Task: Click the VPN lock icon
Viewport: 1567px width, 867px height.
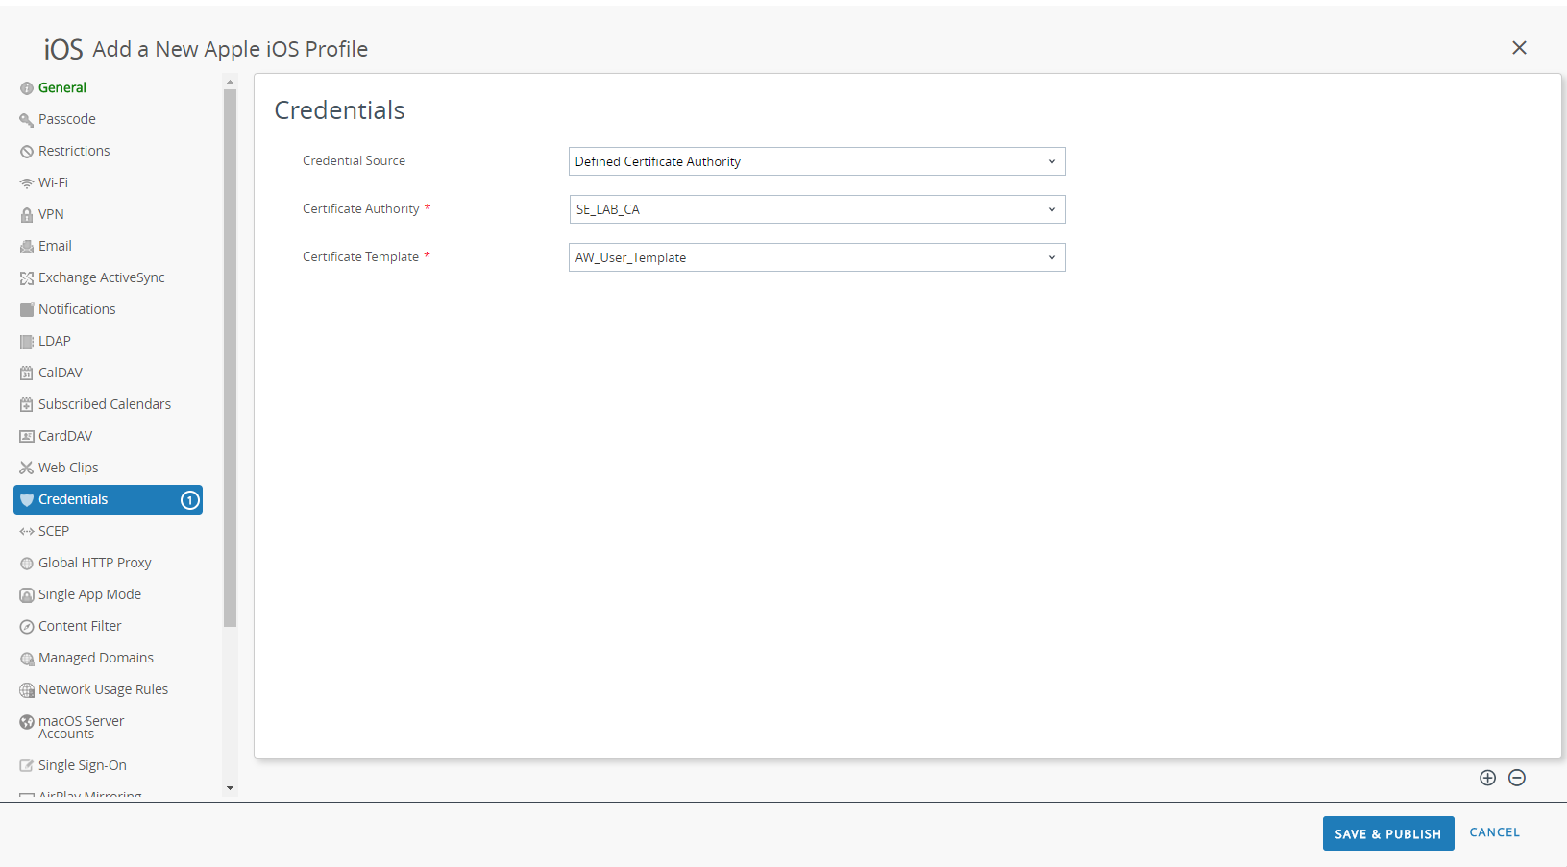Action: (26, 215)
